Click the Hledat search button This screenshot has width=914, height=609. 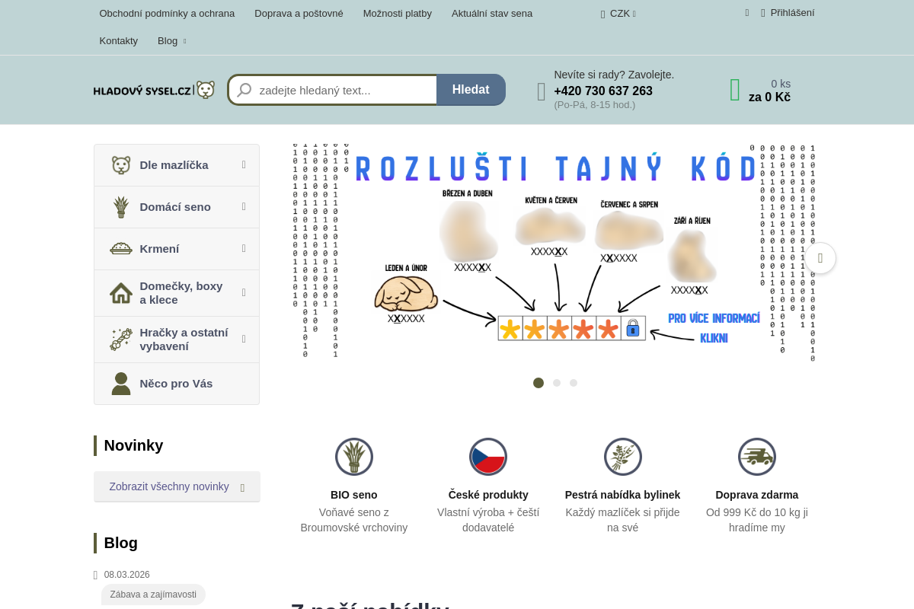471,90
